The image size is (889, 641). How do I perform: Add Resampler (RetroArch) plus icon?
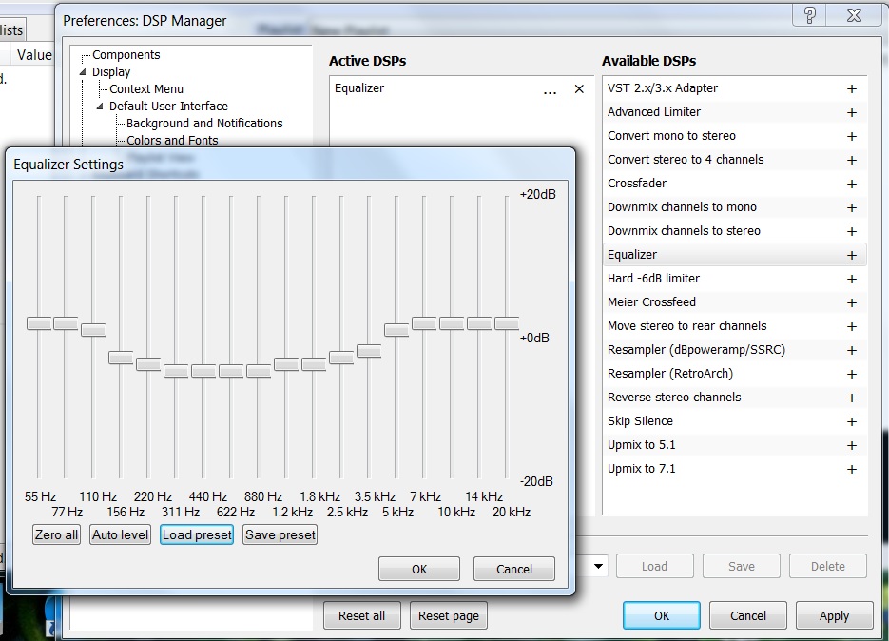pyautogui.click(x=852, y=375)
